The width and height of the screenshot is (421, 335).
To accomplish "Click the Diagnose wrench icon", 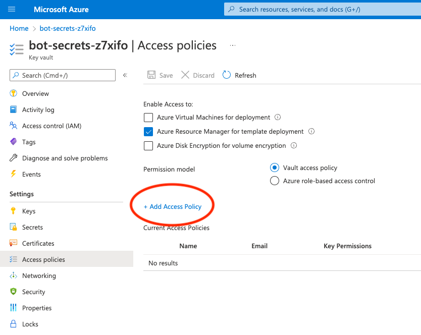I will tap(13, 158).
